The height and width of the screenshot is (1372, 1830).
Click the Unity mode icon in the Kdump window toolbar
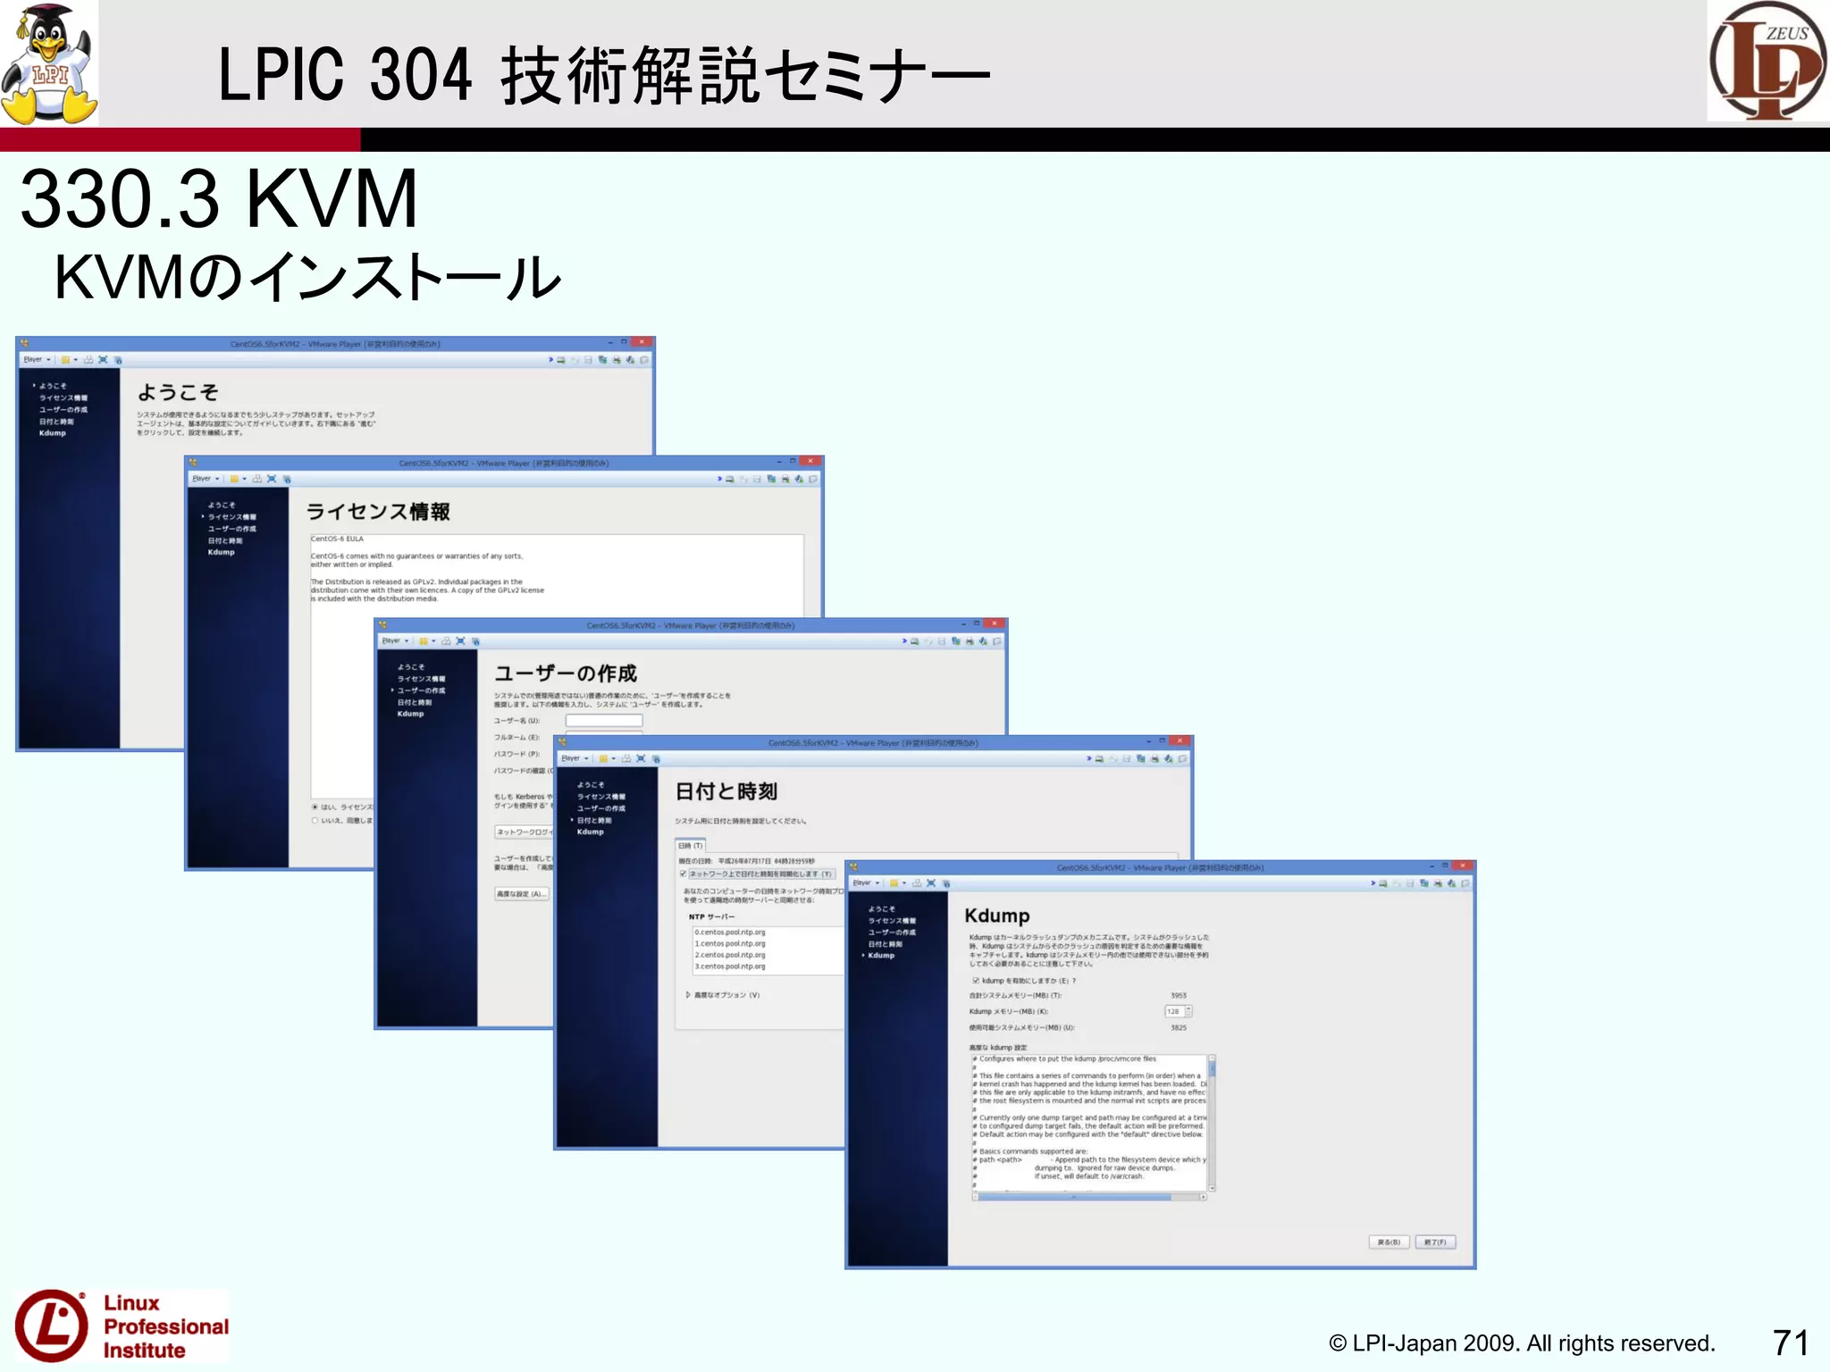point(945,883)
